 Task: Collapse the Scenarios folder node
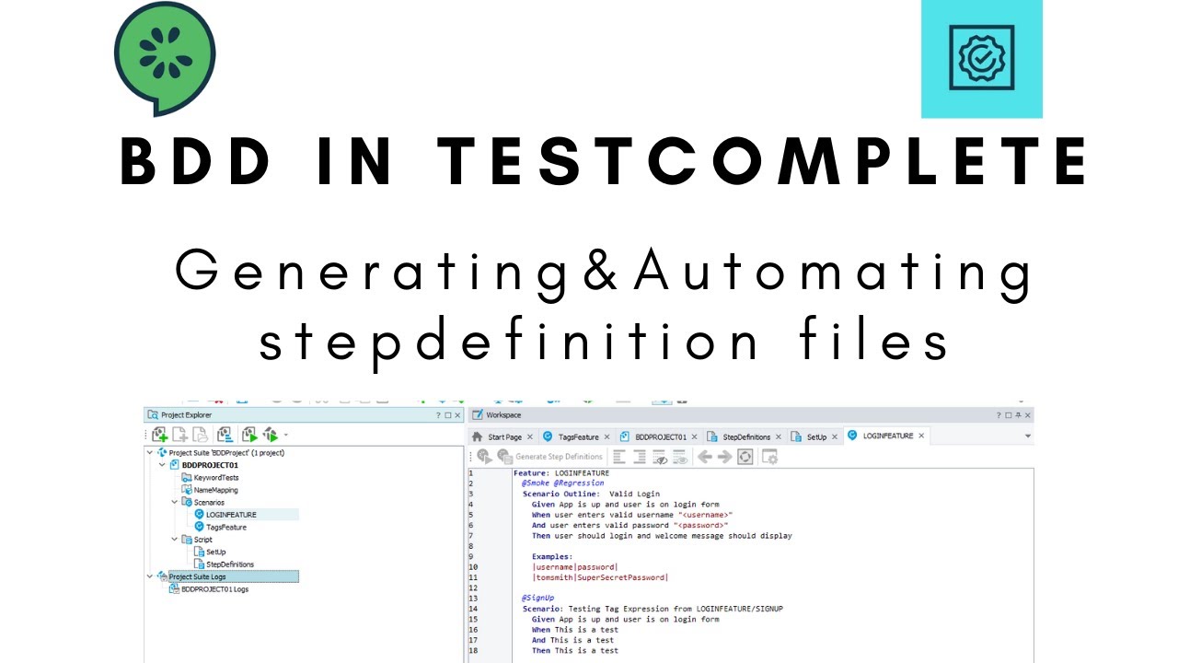[175, 503]
